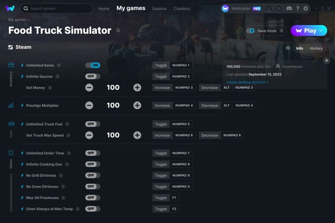335x223 pixels.
Task: Decrease Prestige Multiplier with minus button
Action: pyautogui.click(x=89, y=105)
